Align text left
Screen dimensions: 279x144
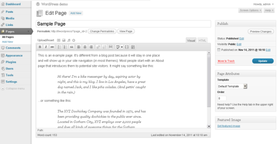click(x=79, y=47)
